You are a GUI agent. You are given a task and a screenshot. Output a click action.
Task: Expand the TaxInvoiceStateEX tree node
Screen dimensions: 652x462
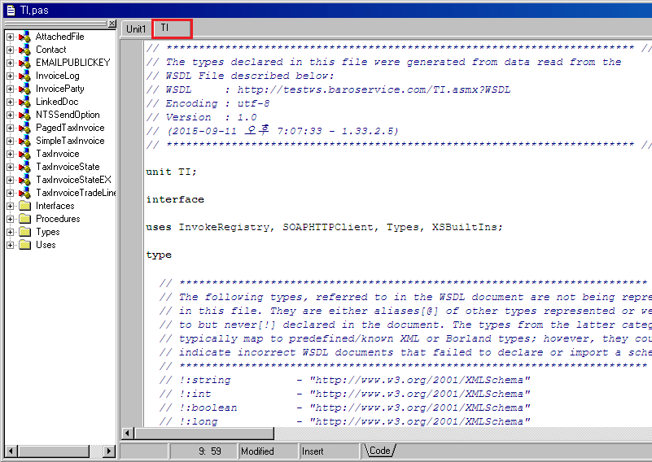(x=10, y=181)
